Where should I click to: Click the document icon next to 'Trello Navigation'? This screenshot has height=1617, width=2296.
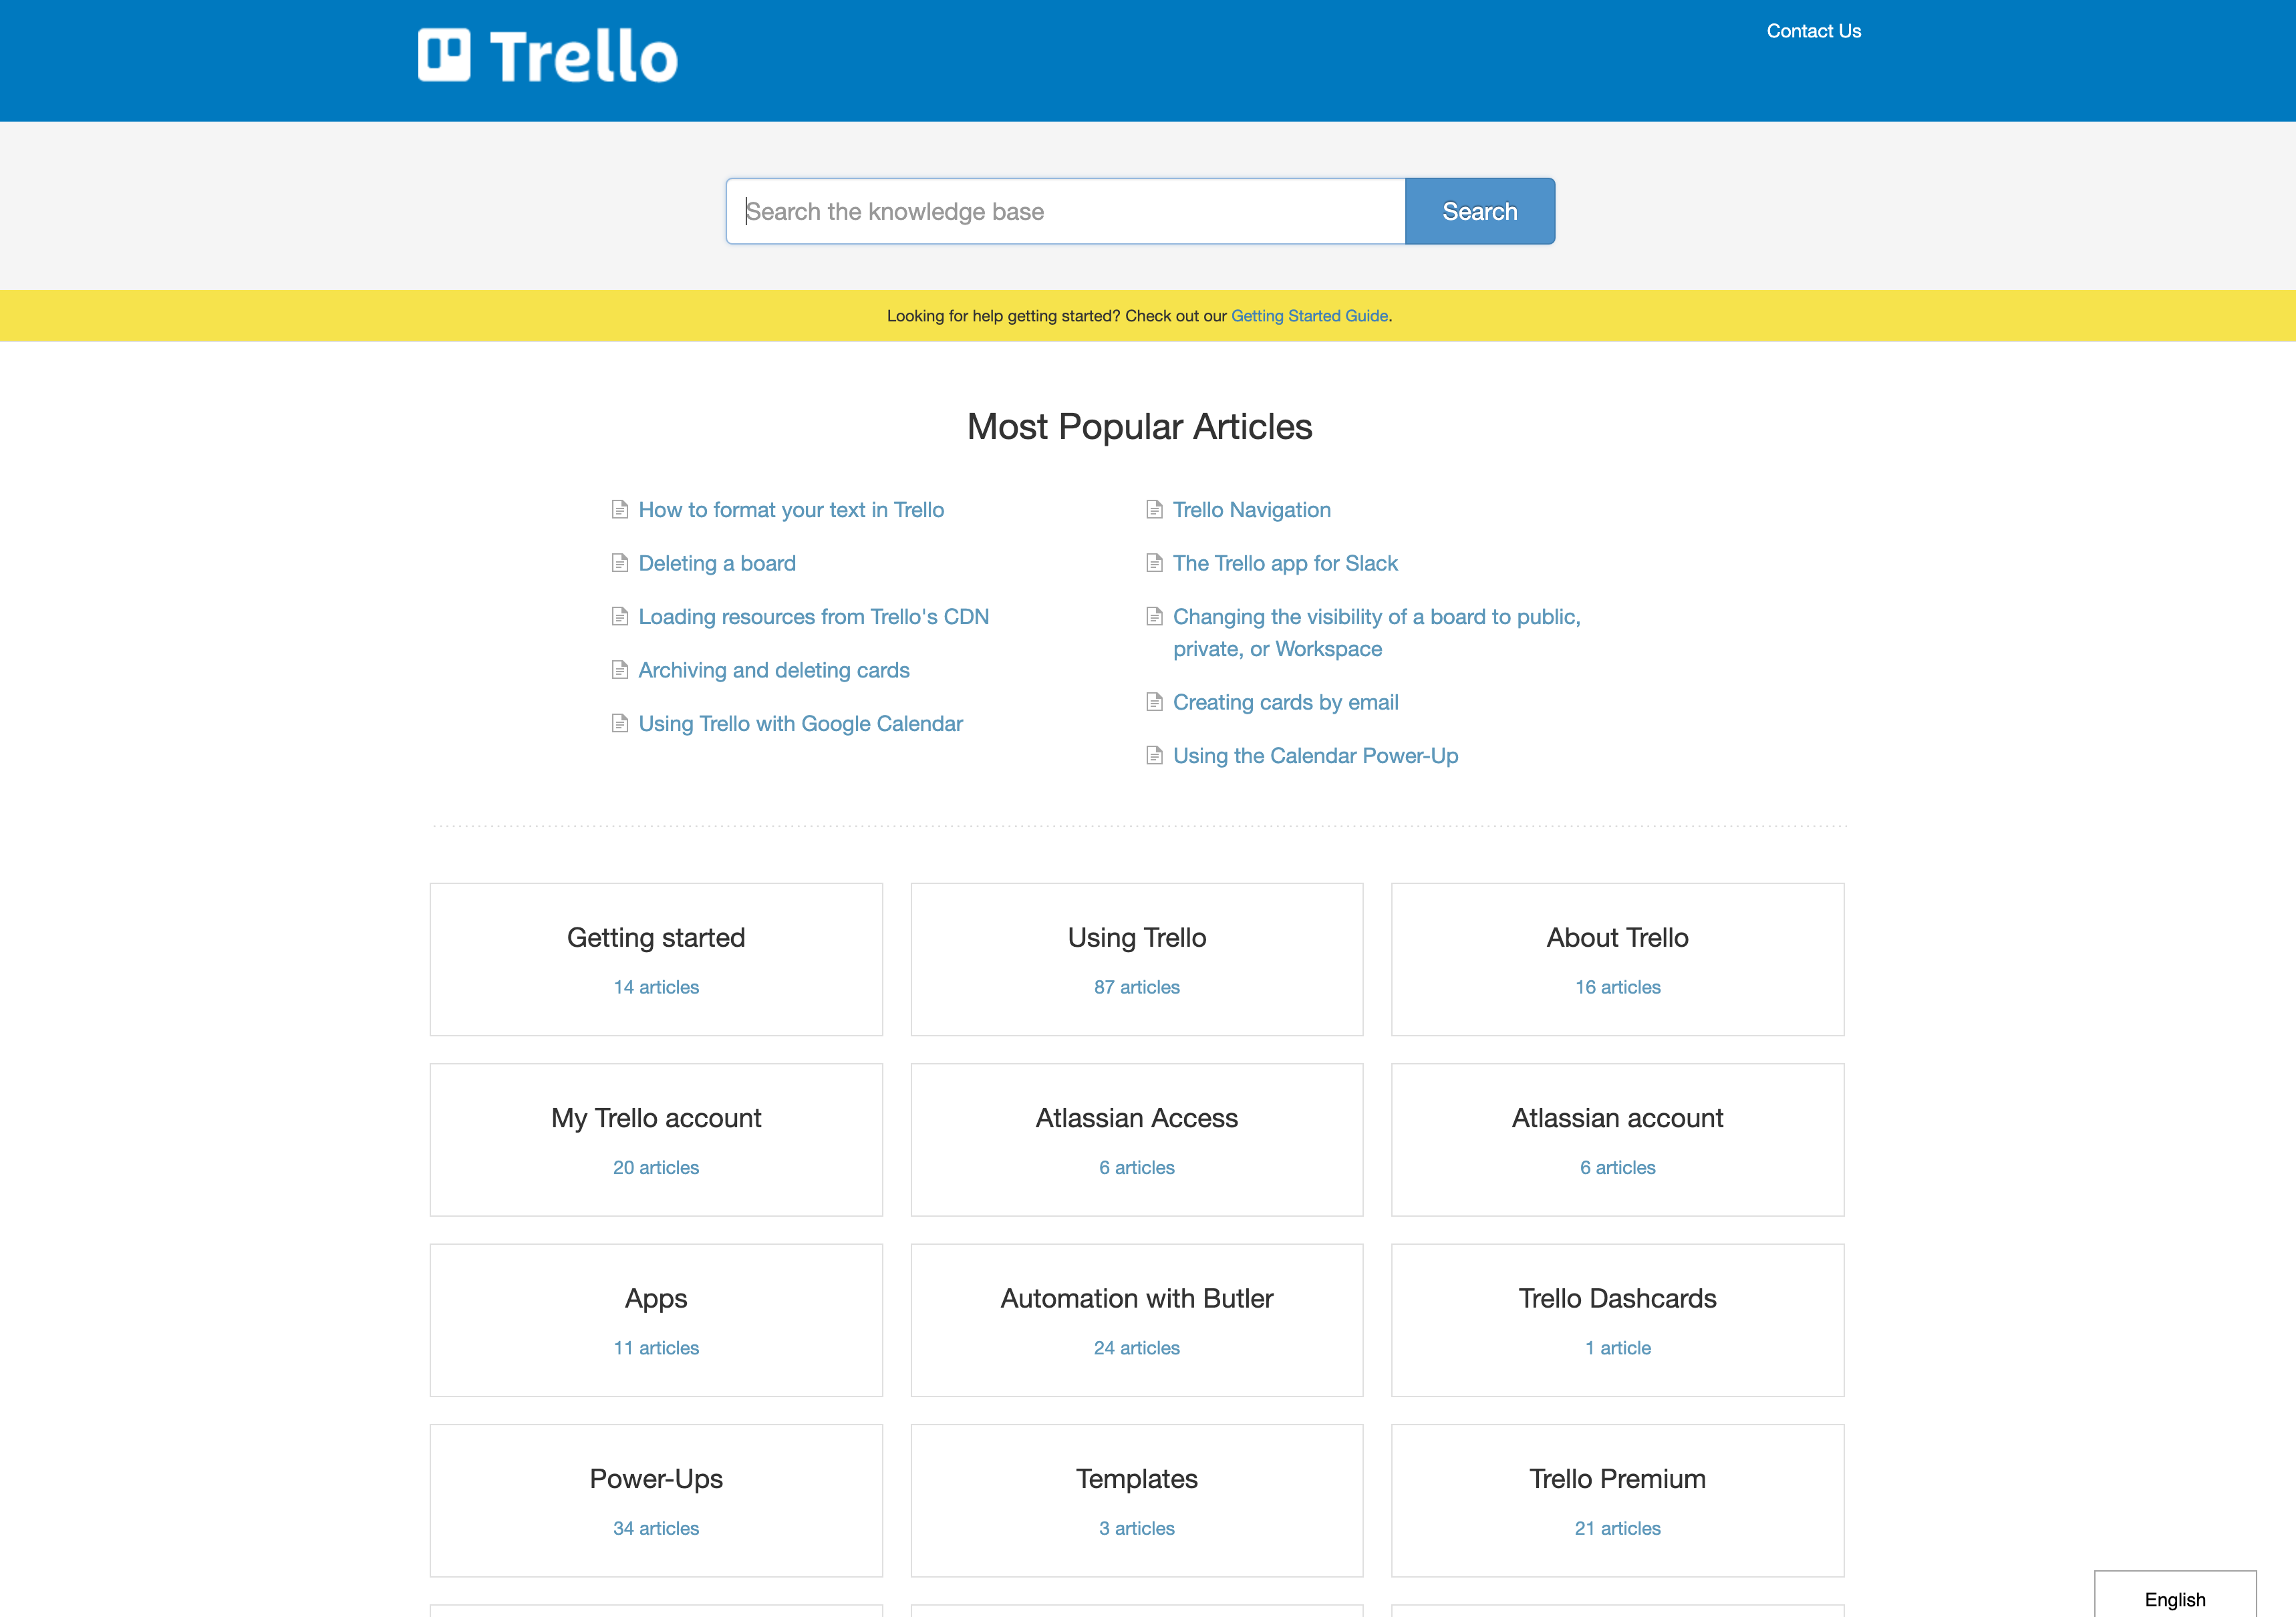pyautogui.click(x=1155, y=509)
